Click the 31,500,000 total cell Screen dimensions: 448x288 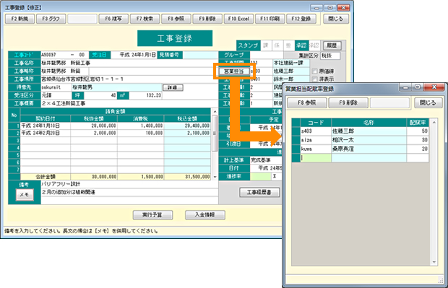pyautogui.click(x=187, y=177)
